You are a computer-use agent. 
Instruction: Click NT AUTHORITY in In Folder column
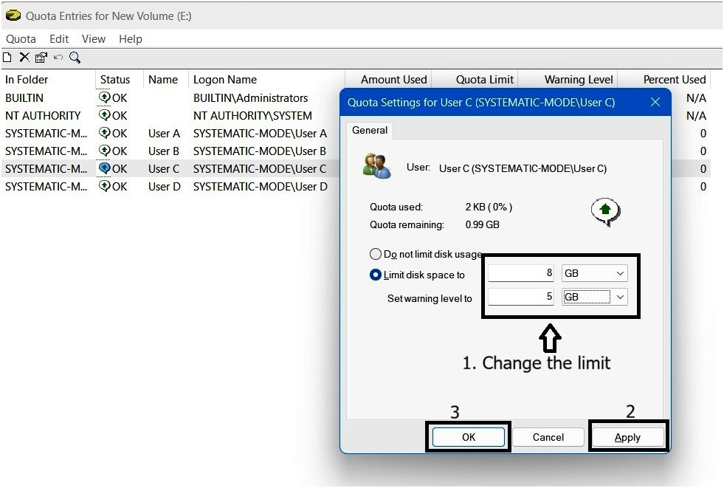[x=43, y=115]
